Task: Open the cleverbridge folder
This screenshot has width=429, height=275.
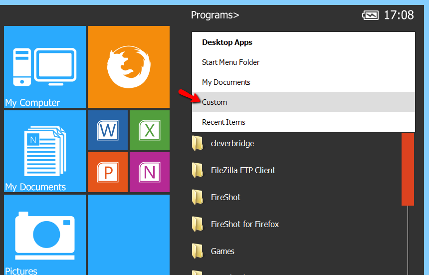Action: 232,144
